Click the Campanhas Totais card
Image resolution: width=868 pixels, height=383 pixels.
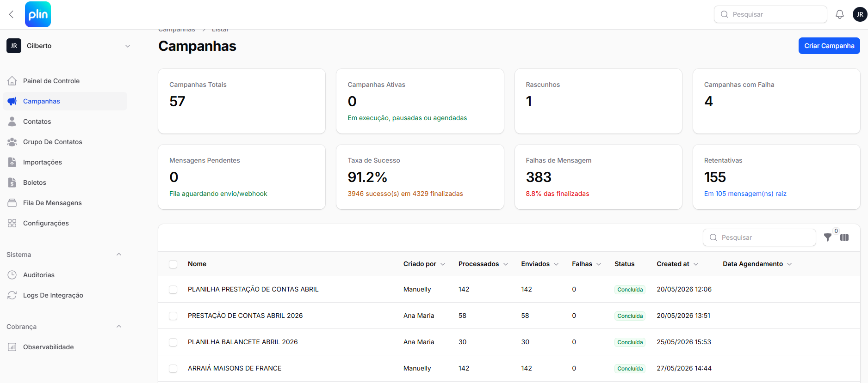[x=242, y=101]
